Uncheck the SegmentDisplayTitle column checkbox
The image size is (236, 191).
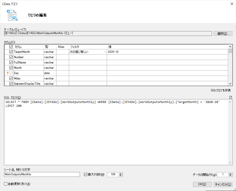click(11, 83)
